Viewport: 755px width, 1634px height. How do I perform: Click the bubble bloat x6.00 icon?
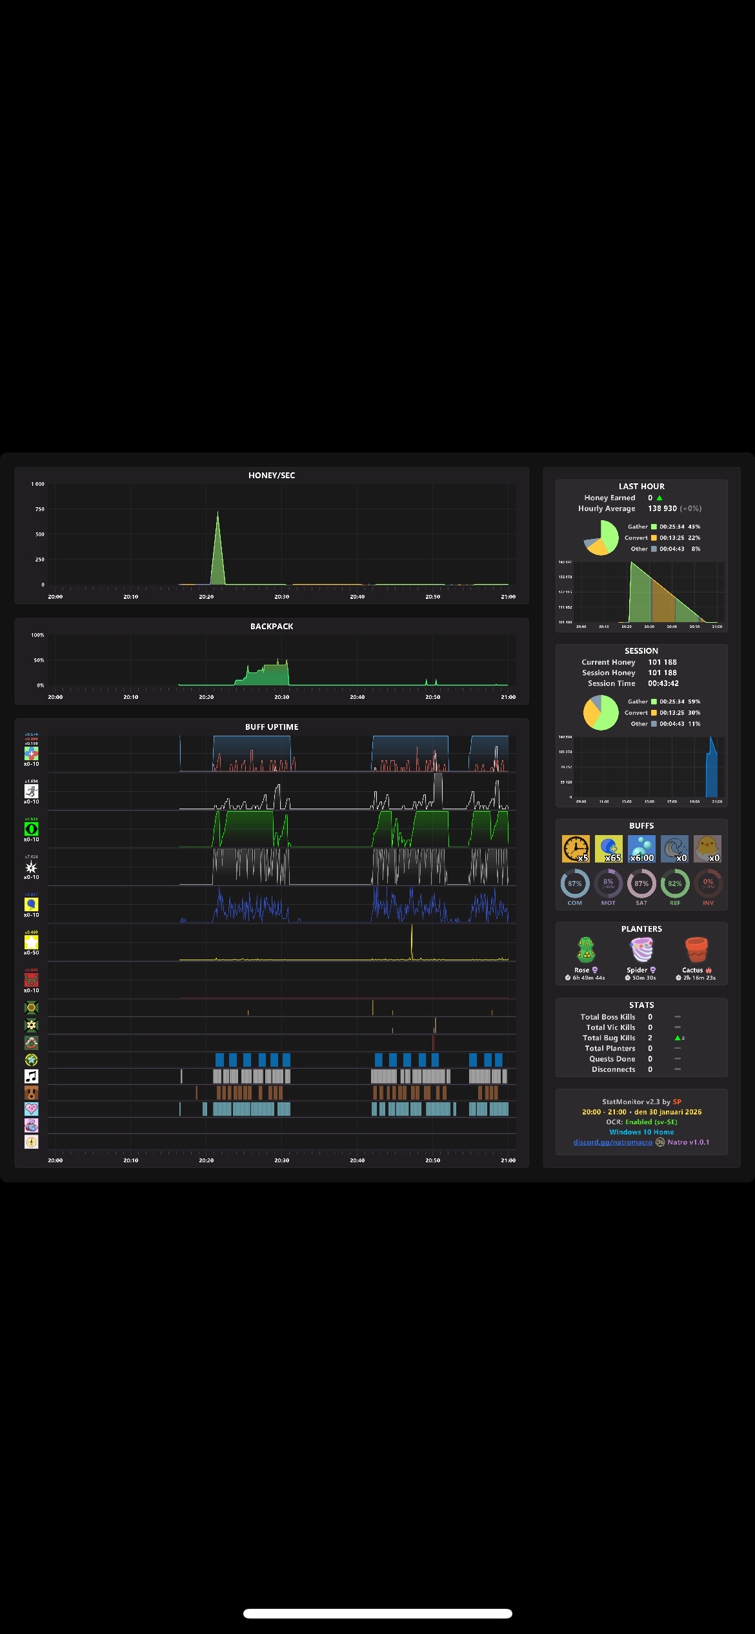(641, 849)
